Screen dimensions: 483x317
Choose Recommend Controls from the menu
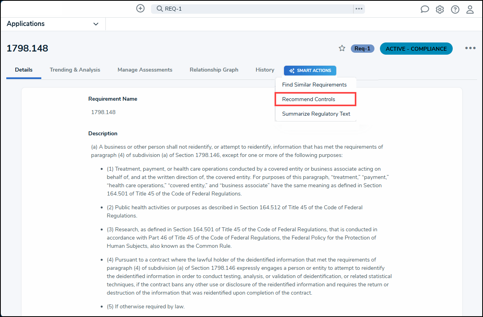[315, 99]
